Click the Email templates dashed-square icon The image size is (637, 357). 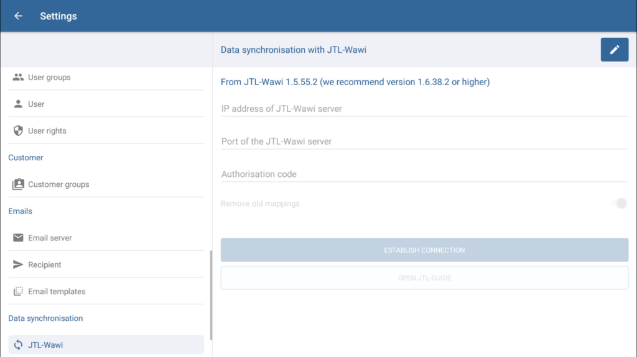pos(18,291)
